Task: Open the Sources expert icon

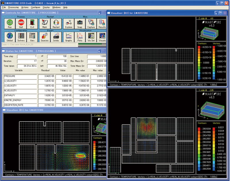Action: click(x=45, y=36)
